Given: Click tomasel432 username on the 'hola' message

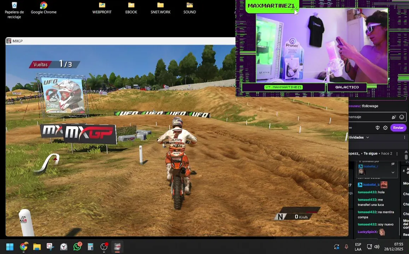Looking at the screenshot, I should coord(367,192).
